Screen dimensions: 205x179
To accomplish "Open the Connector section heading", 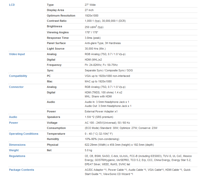I will [16, 87].
